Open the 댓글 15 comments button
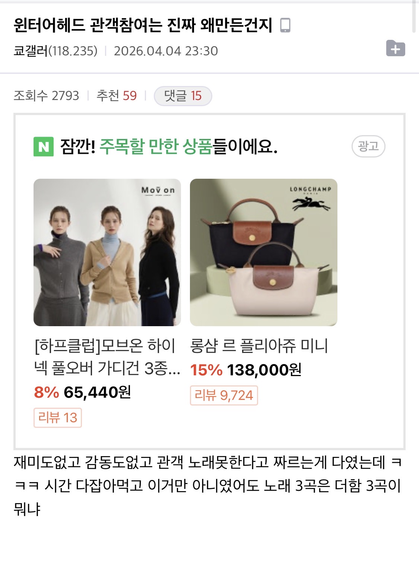Viewport: 419px width, 563px height. tap(183, 96)
